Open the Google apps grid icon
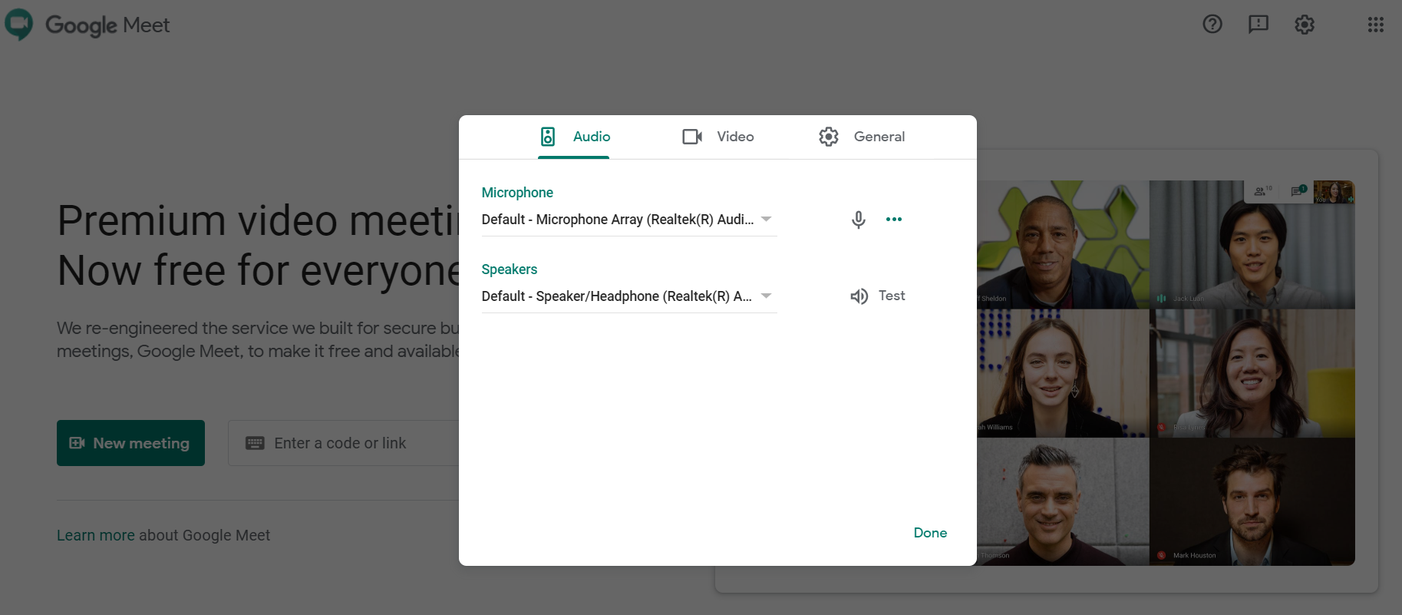Screen dimensions: 1402x615 pyautogui.click(x=1376, y=25)
